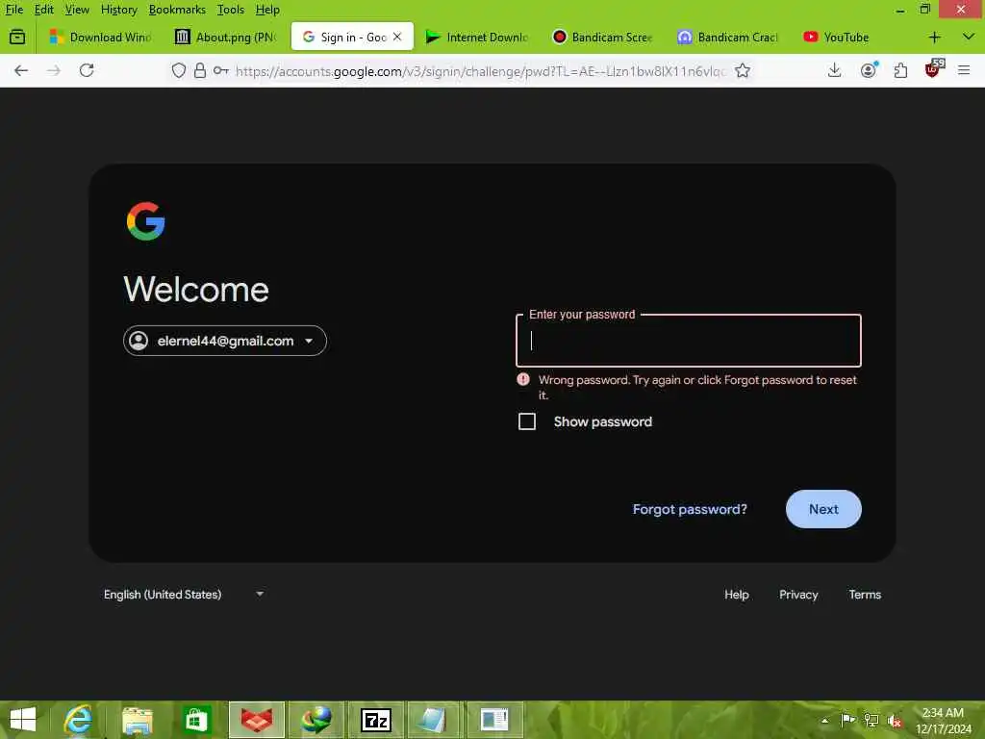Toggle the Show password checkbox
The width and height of the screenshot is (985, 739).
[x=527, y=421]
